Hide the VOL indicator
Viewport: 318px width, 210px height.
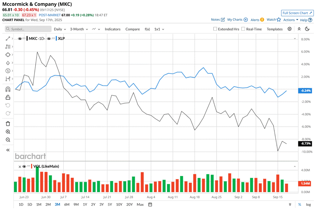click(x=24, y=166)
